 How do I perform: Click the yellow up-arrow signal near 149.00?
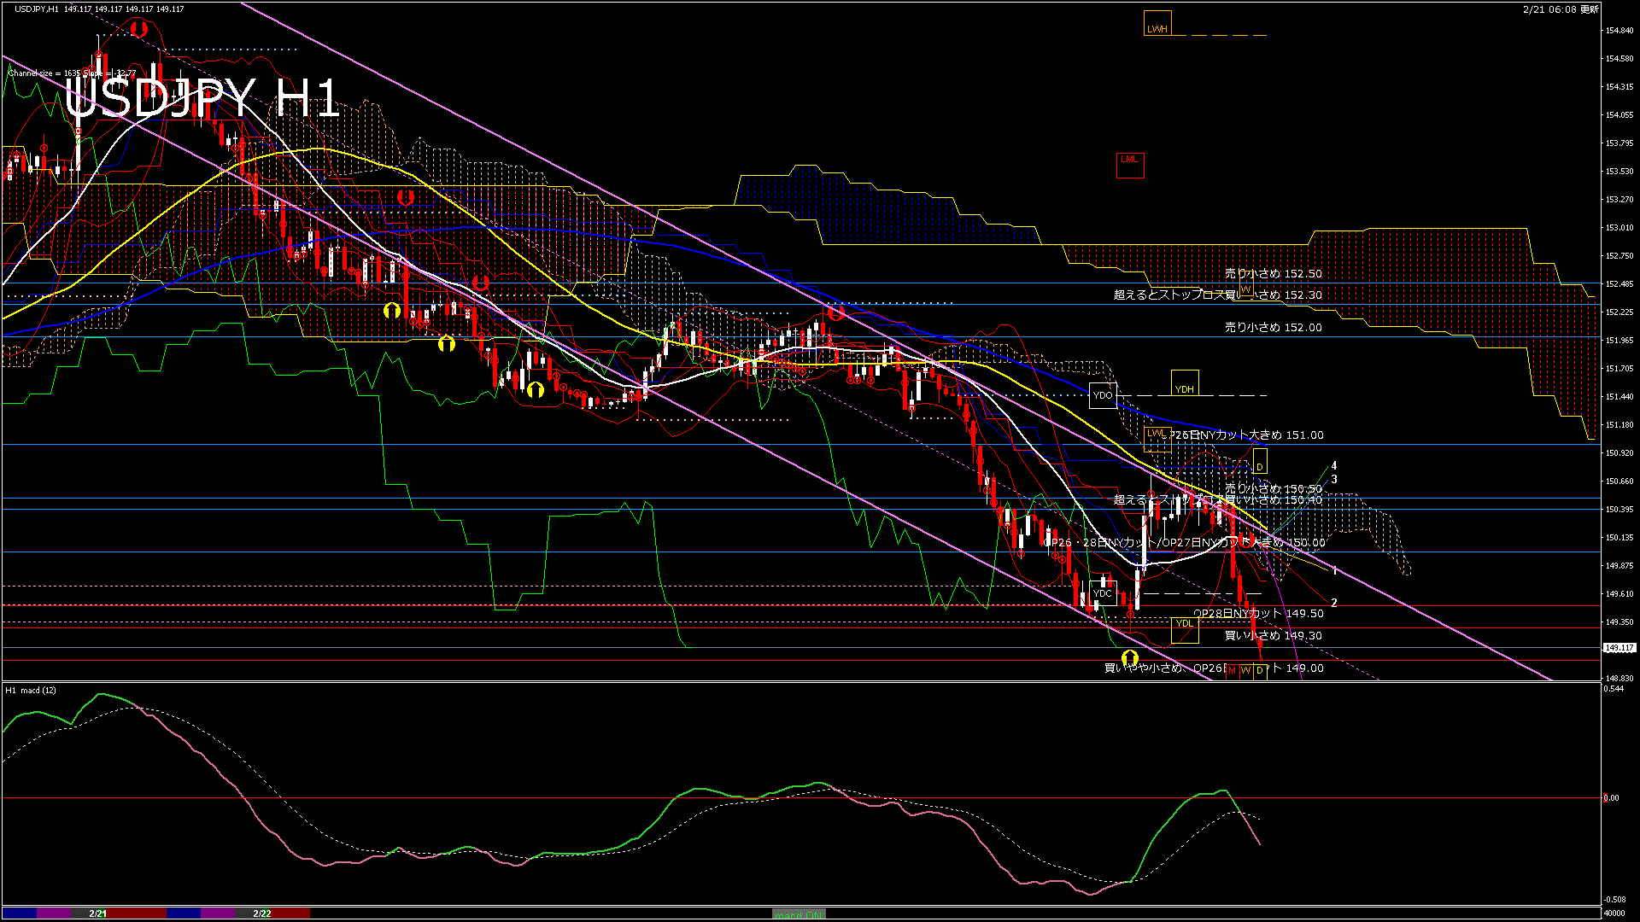tap(1129, 658)
